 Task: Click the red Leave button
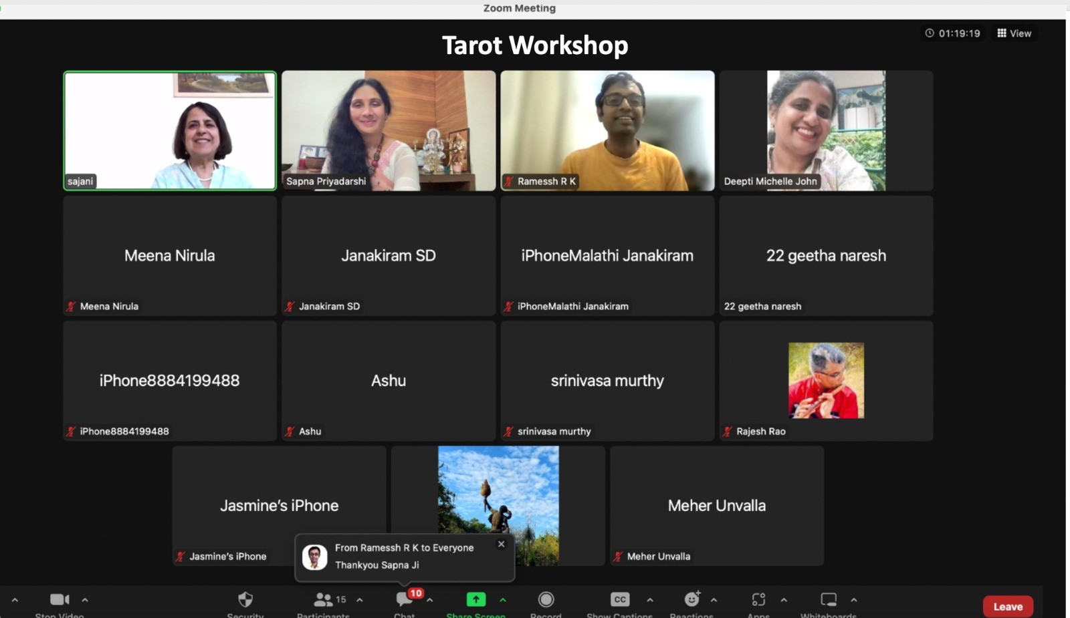pyautogui.click(x=1007, y=607)
